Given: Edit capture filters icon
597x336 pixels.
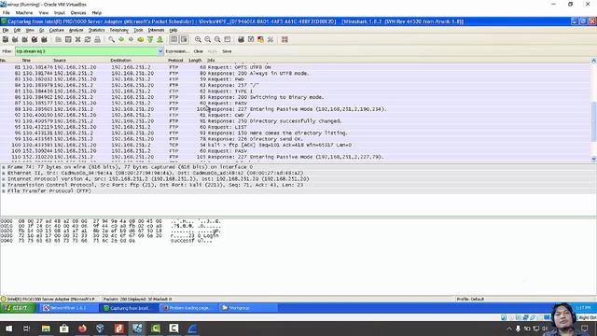Looking at the screenshot, I should click(x=241, y=39).
